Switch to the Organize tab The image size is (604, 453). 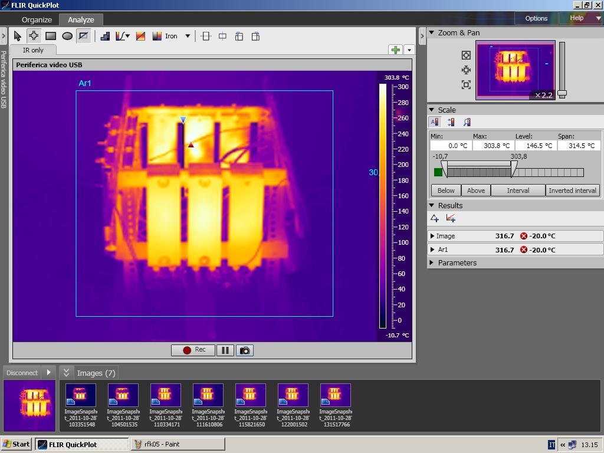click(x=37, y=19)
